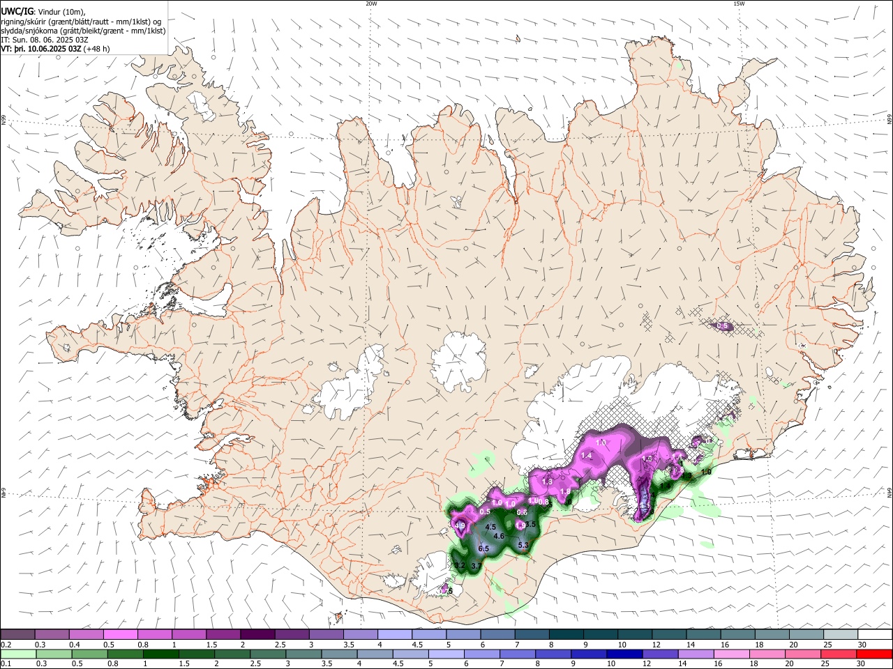
Task: Click the 5.3 precipitation value on the map
Action: (x=524, y=545)
